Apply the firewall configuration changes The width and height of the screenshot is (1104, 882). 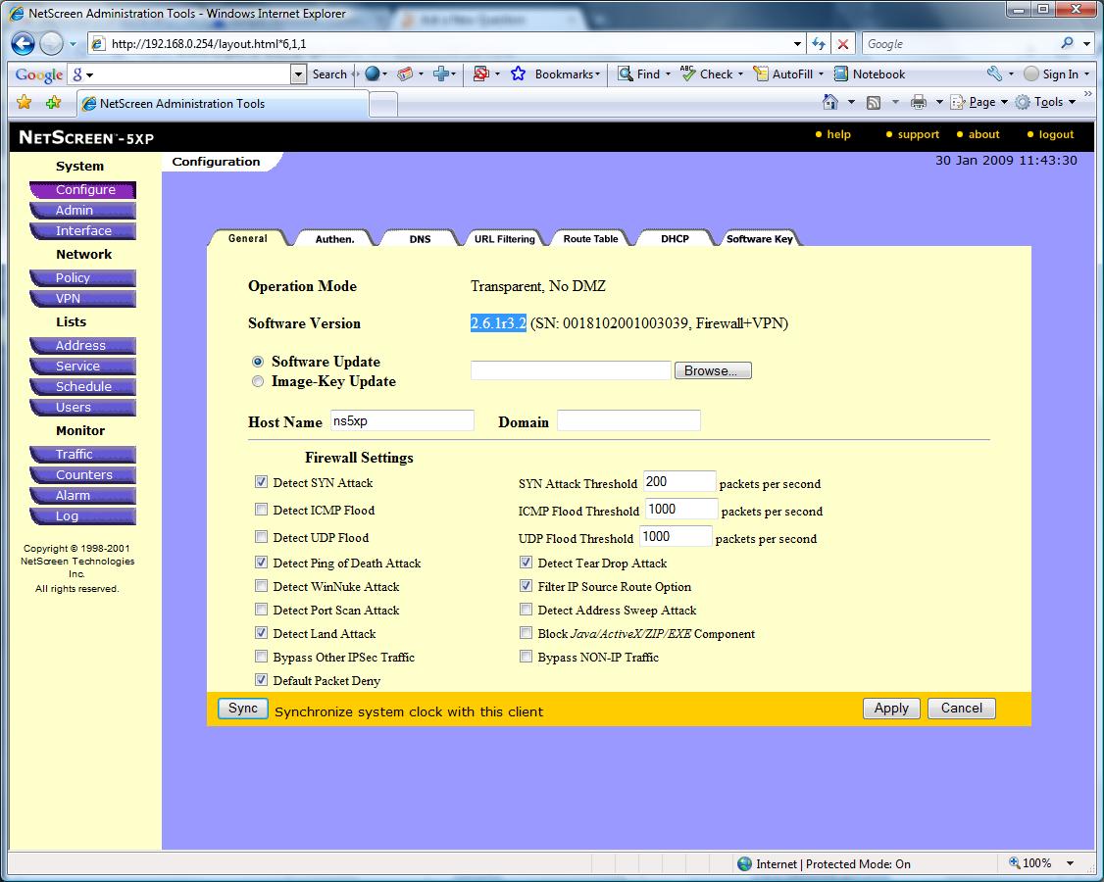coord(890,708)
